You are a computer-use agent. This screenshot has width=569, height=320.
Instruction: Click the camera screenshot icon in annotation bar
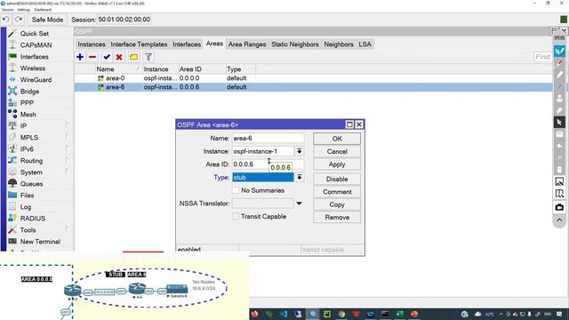[559, 207]
